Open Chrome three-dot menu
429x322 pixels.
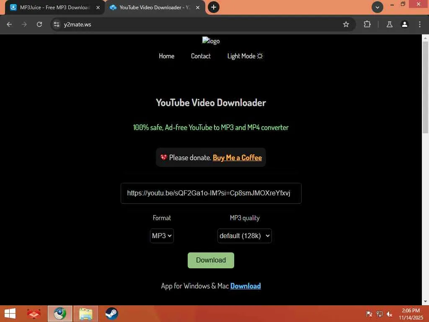pos(420,24)
